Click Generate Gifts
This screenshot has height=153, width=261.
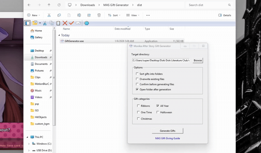[x=168, y=131]
